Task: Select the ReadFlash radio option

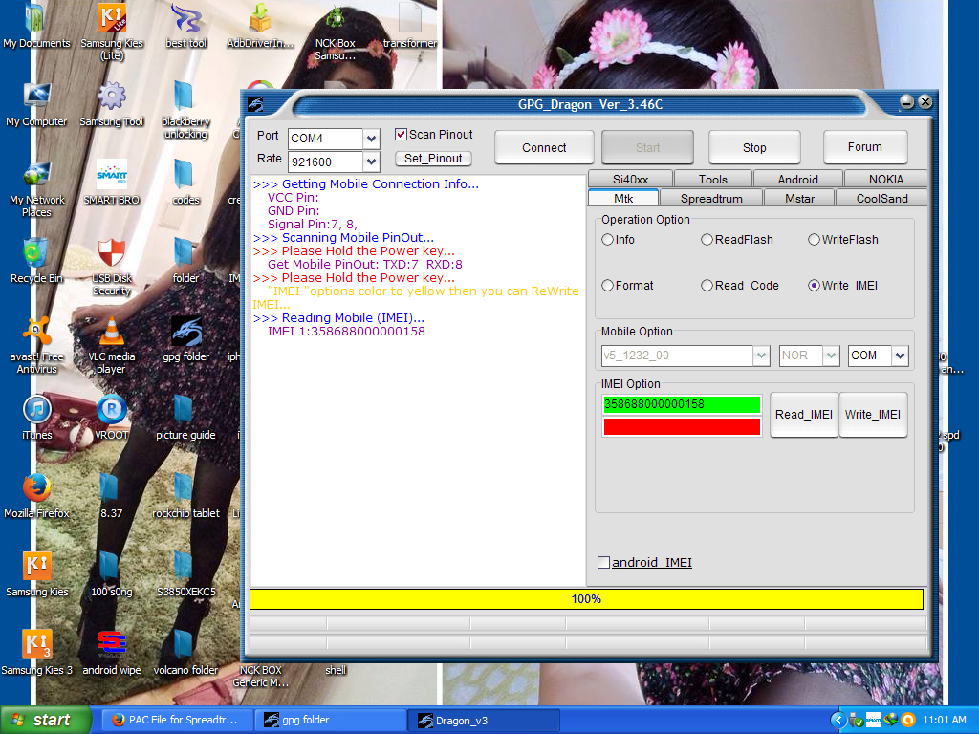Action: click(707, 240)
